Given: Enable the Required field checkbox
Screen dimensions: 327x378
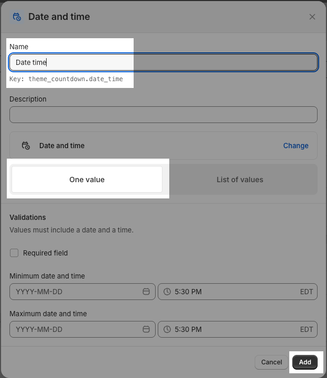Looking at the screenshot, I should coord(14,253).
